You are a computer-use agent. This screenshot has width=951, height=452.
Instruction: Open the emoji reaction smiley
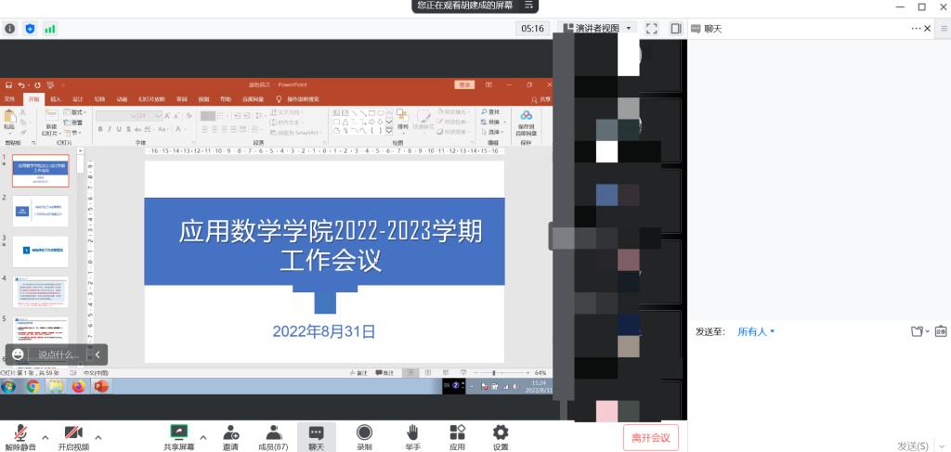[18, 355]
